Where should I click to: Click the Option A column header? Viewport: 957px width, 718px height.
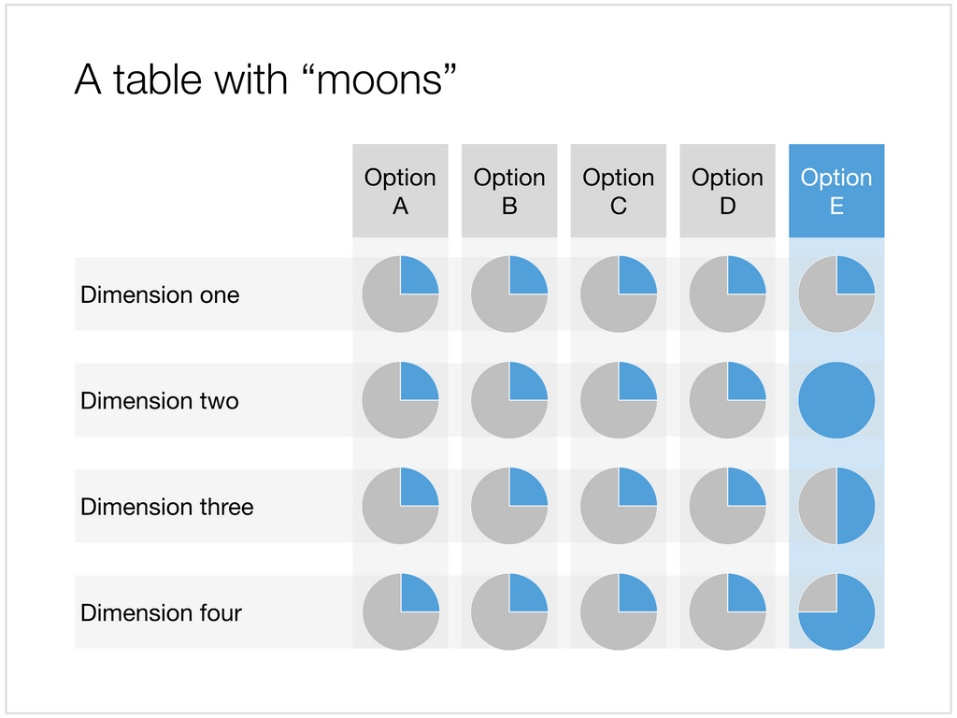[400, 191]
